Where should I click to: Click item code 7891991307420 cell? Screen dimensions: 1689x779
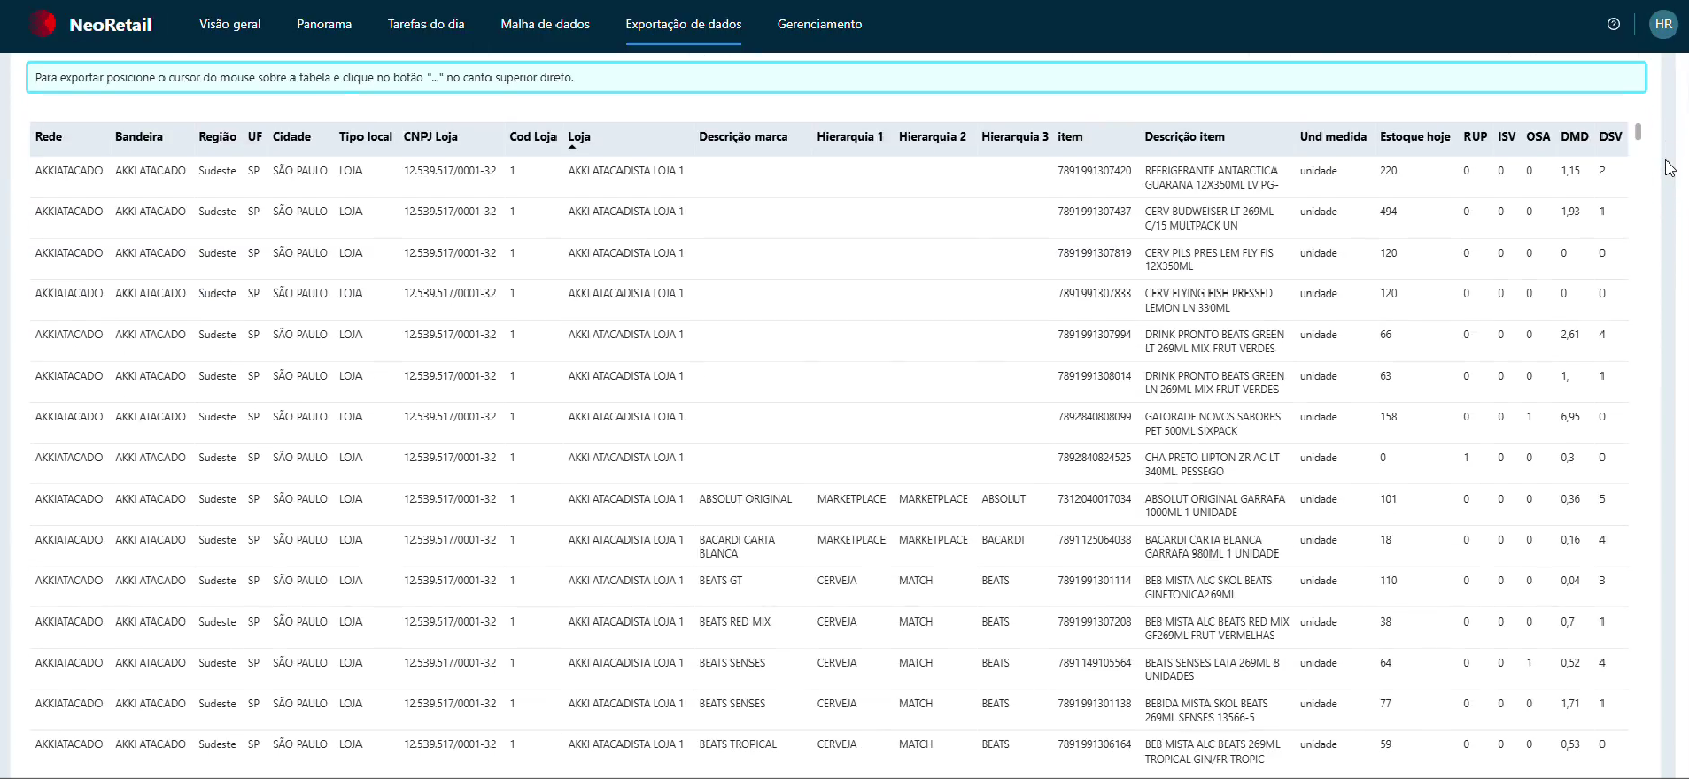[1095, 171]
